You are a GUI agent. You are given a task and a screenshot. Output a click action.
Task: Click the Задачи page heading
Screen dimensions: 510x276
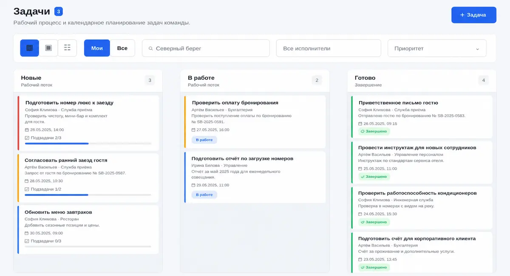tap(32, 11)
